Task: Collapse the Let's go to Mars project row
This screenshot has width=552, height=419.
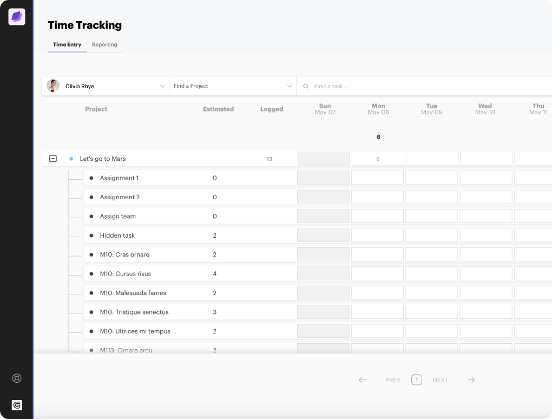Action: (53, 159)
